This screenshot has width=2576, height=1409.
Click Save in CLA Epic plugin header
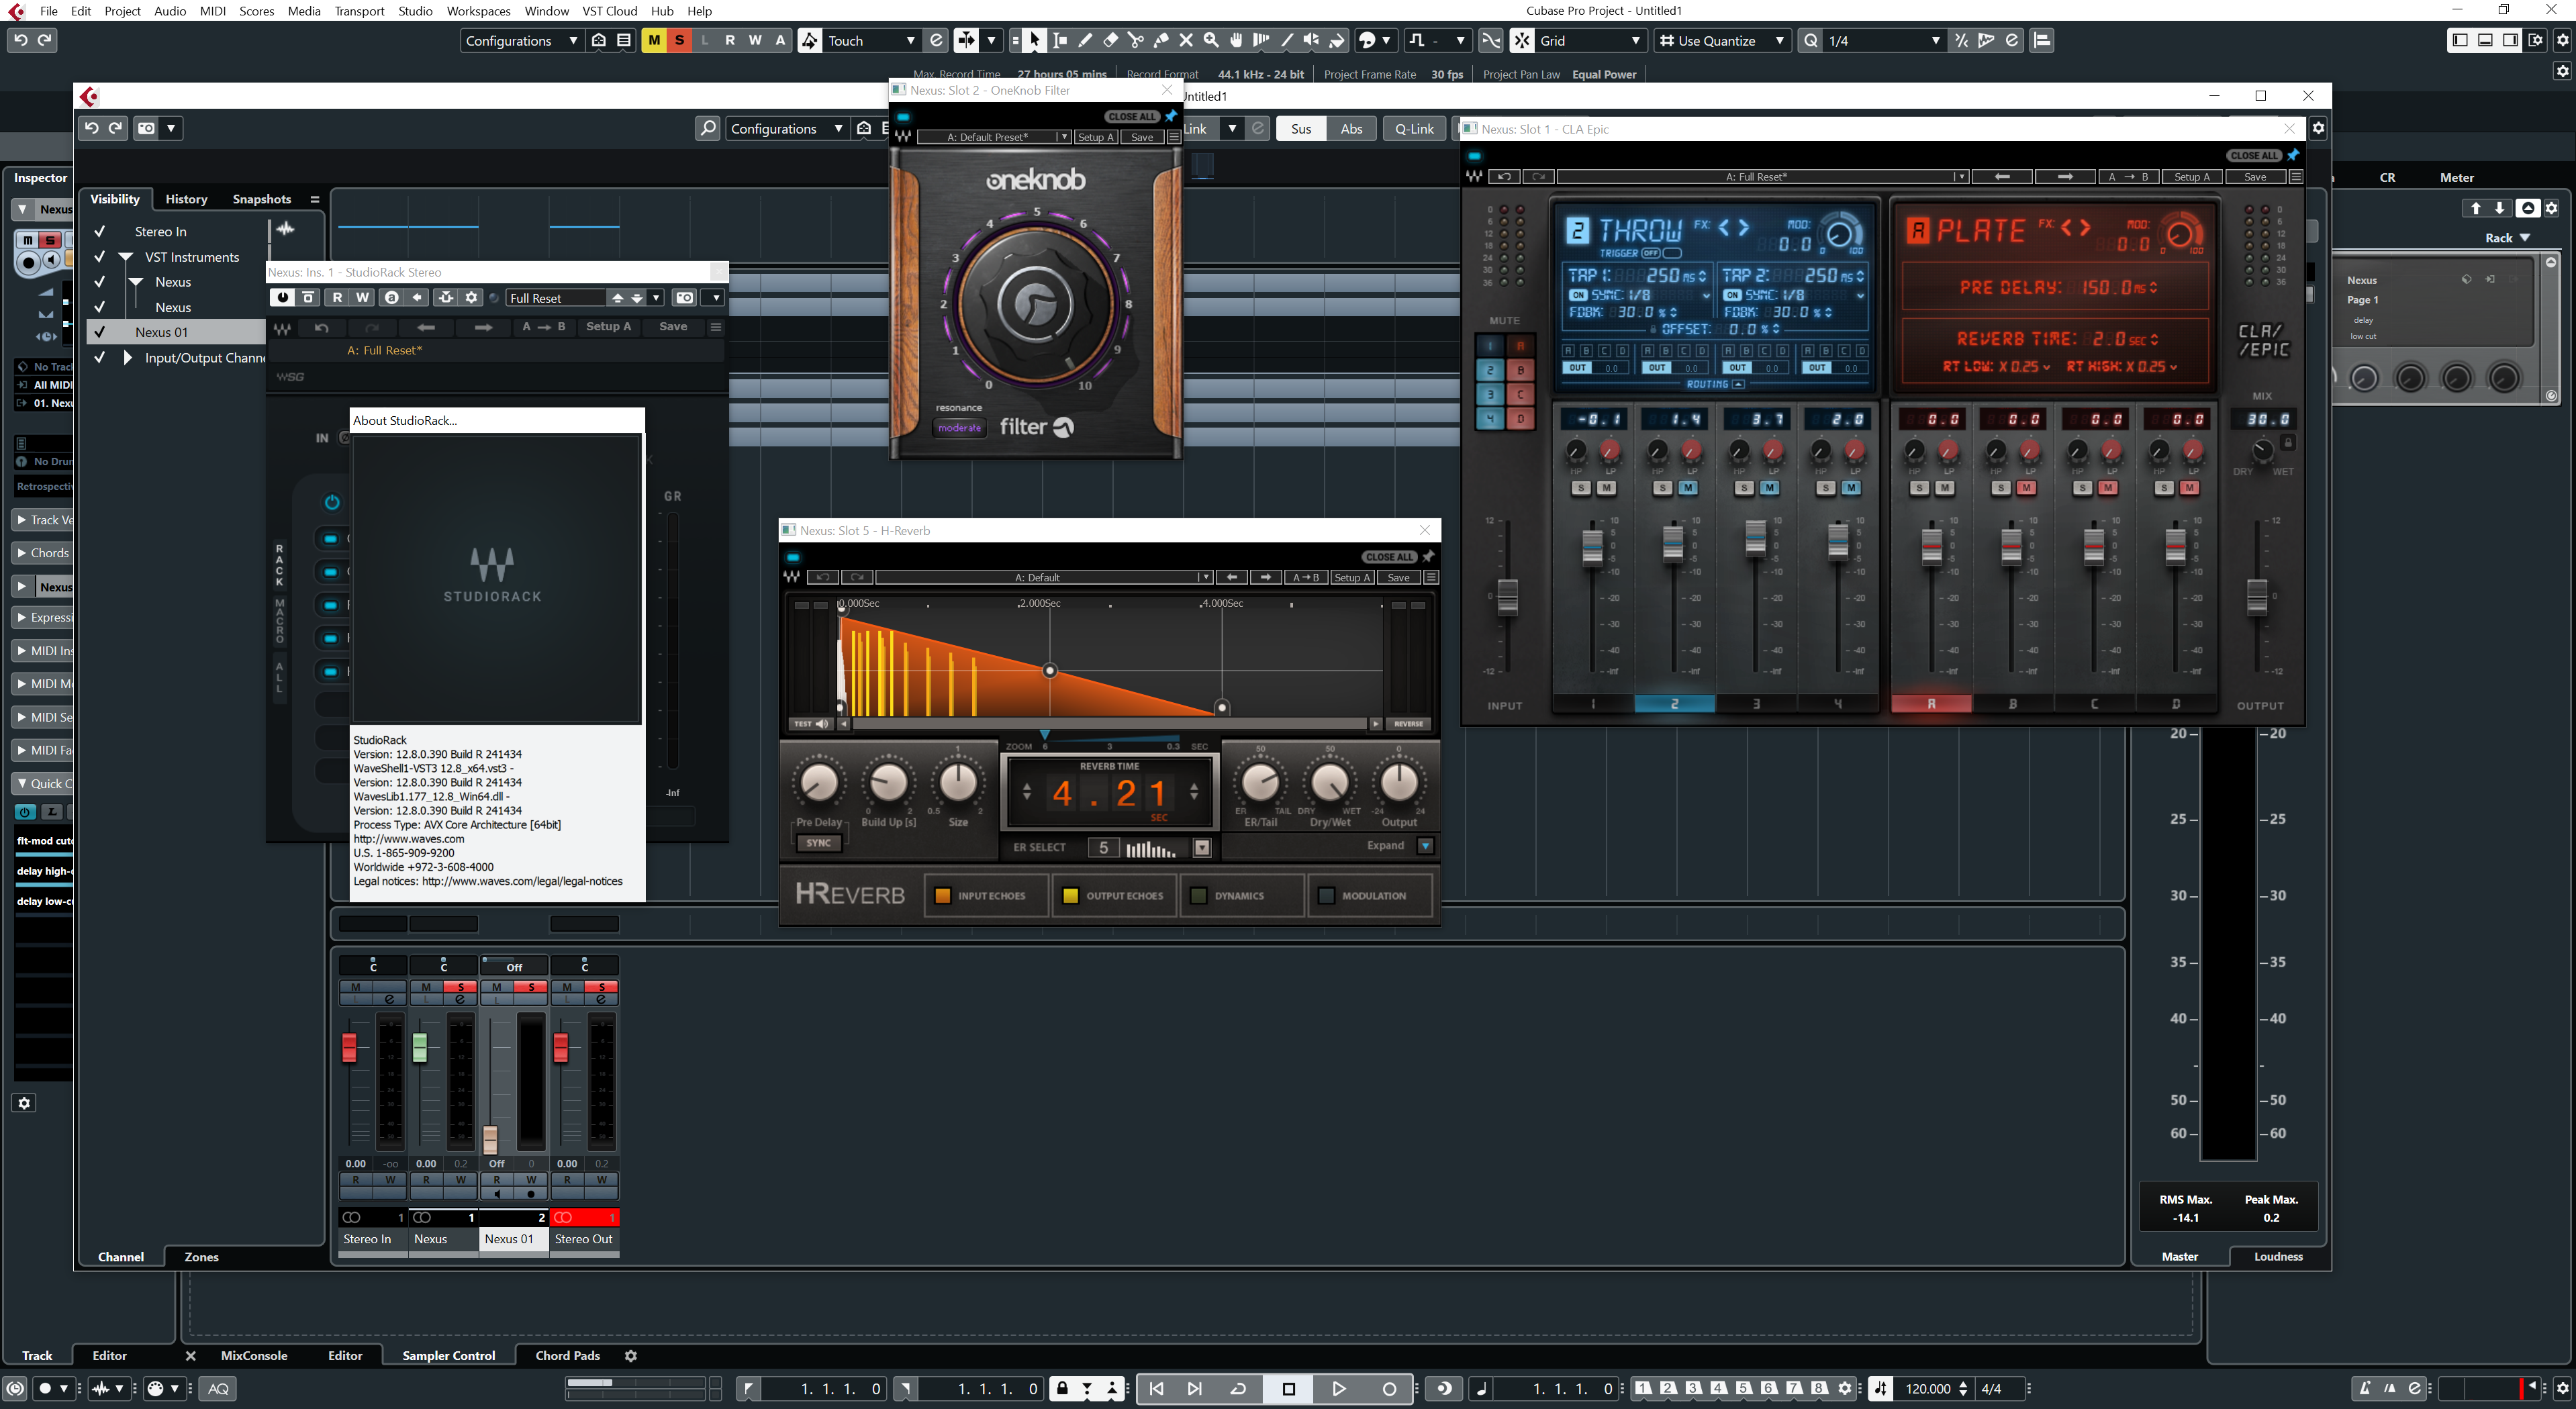2254,177
